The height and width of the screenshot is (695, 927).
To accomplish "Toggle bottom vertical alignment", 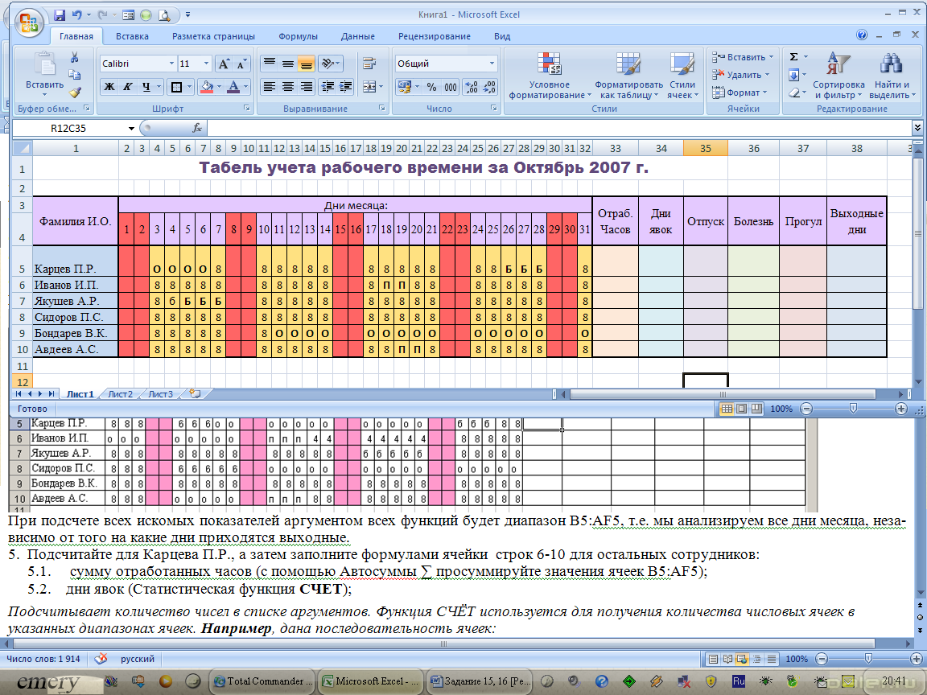I will coord(307,64).
